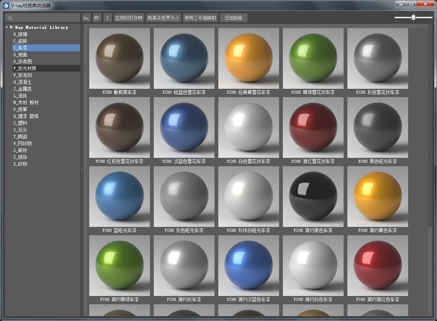Open the Z_织物 category
This screenshot has height=321, width=437.
21,164
